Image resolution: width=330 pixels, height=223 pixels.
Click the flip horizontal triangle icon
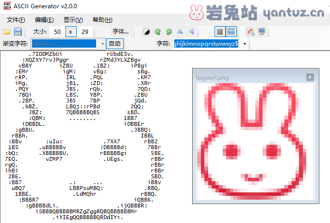point(180,32)
